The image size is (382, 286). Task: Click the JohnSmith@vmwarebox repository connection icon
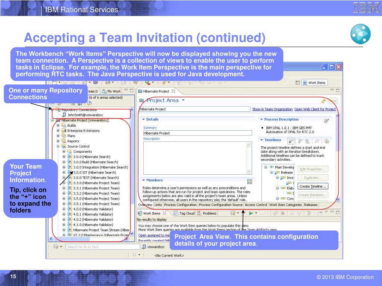tap(64, 115)
